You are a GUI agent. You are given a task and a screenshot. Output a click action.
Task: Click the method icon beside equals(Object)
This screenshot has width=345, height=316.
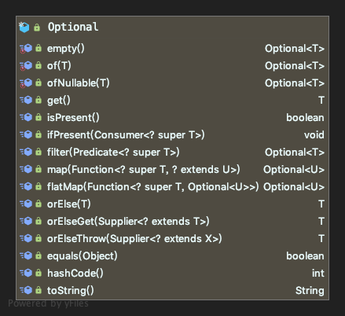[x=26, y=255]
